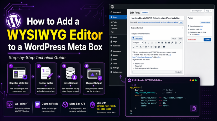The image size is (217, 121).
Task: Toggle strikethrough formatting
Action: click(x=137, y=47)
